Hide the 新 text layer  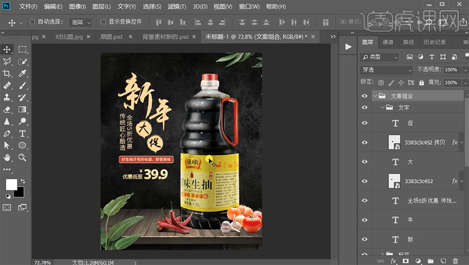point(365,239)
